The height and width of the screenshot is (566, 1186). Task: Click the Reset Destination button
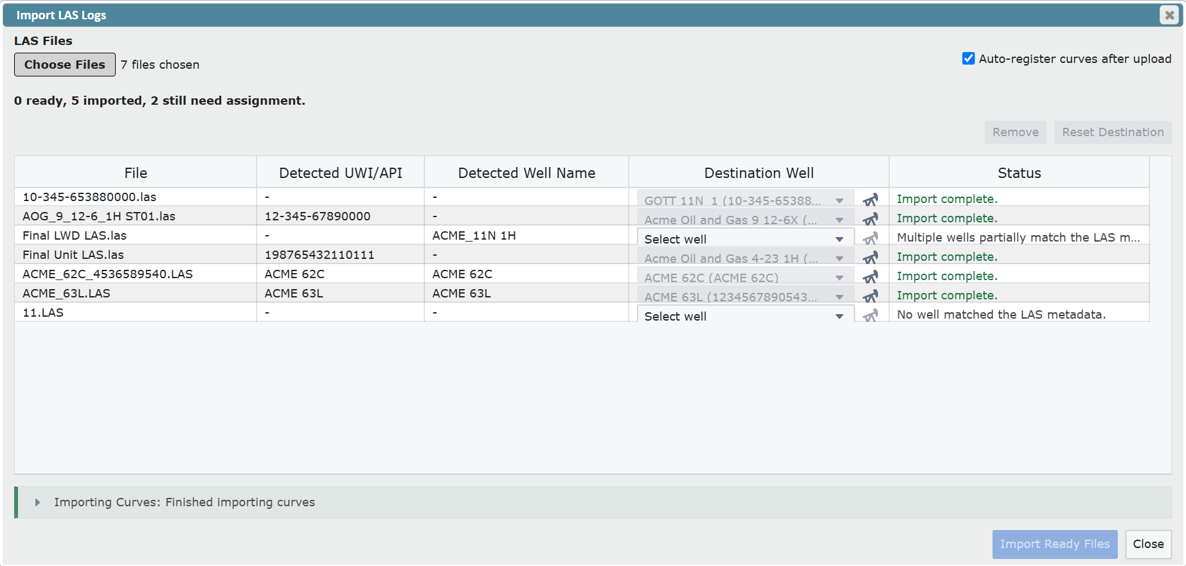click(1113, 132)
